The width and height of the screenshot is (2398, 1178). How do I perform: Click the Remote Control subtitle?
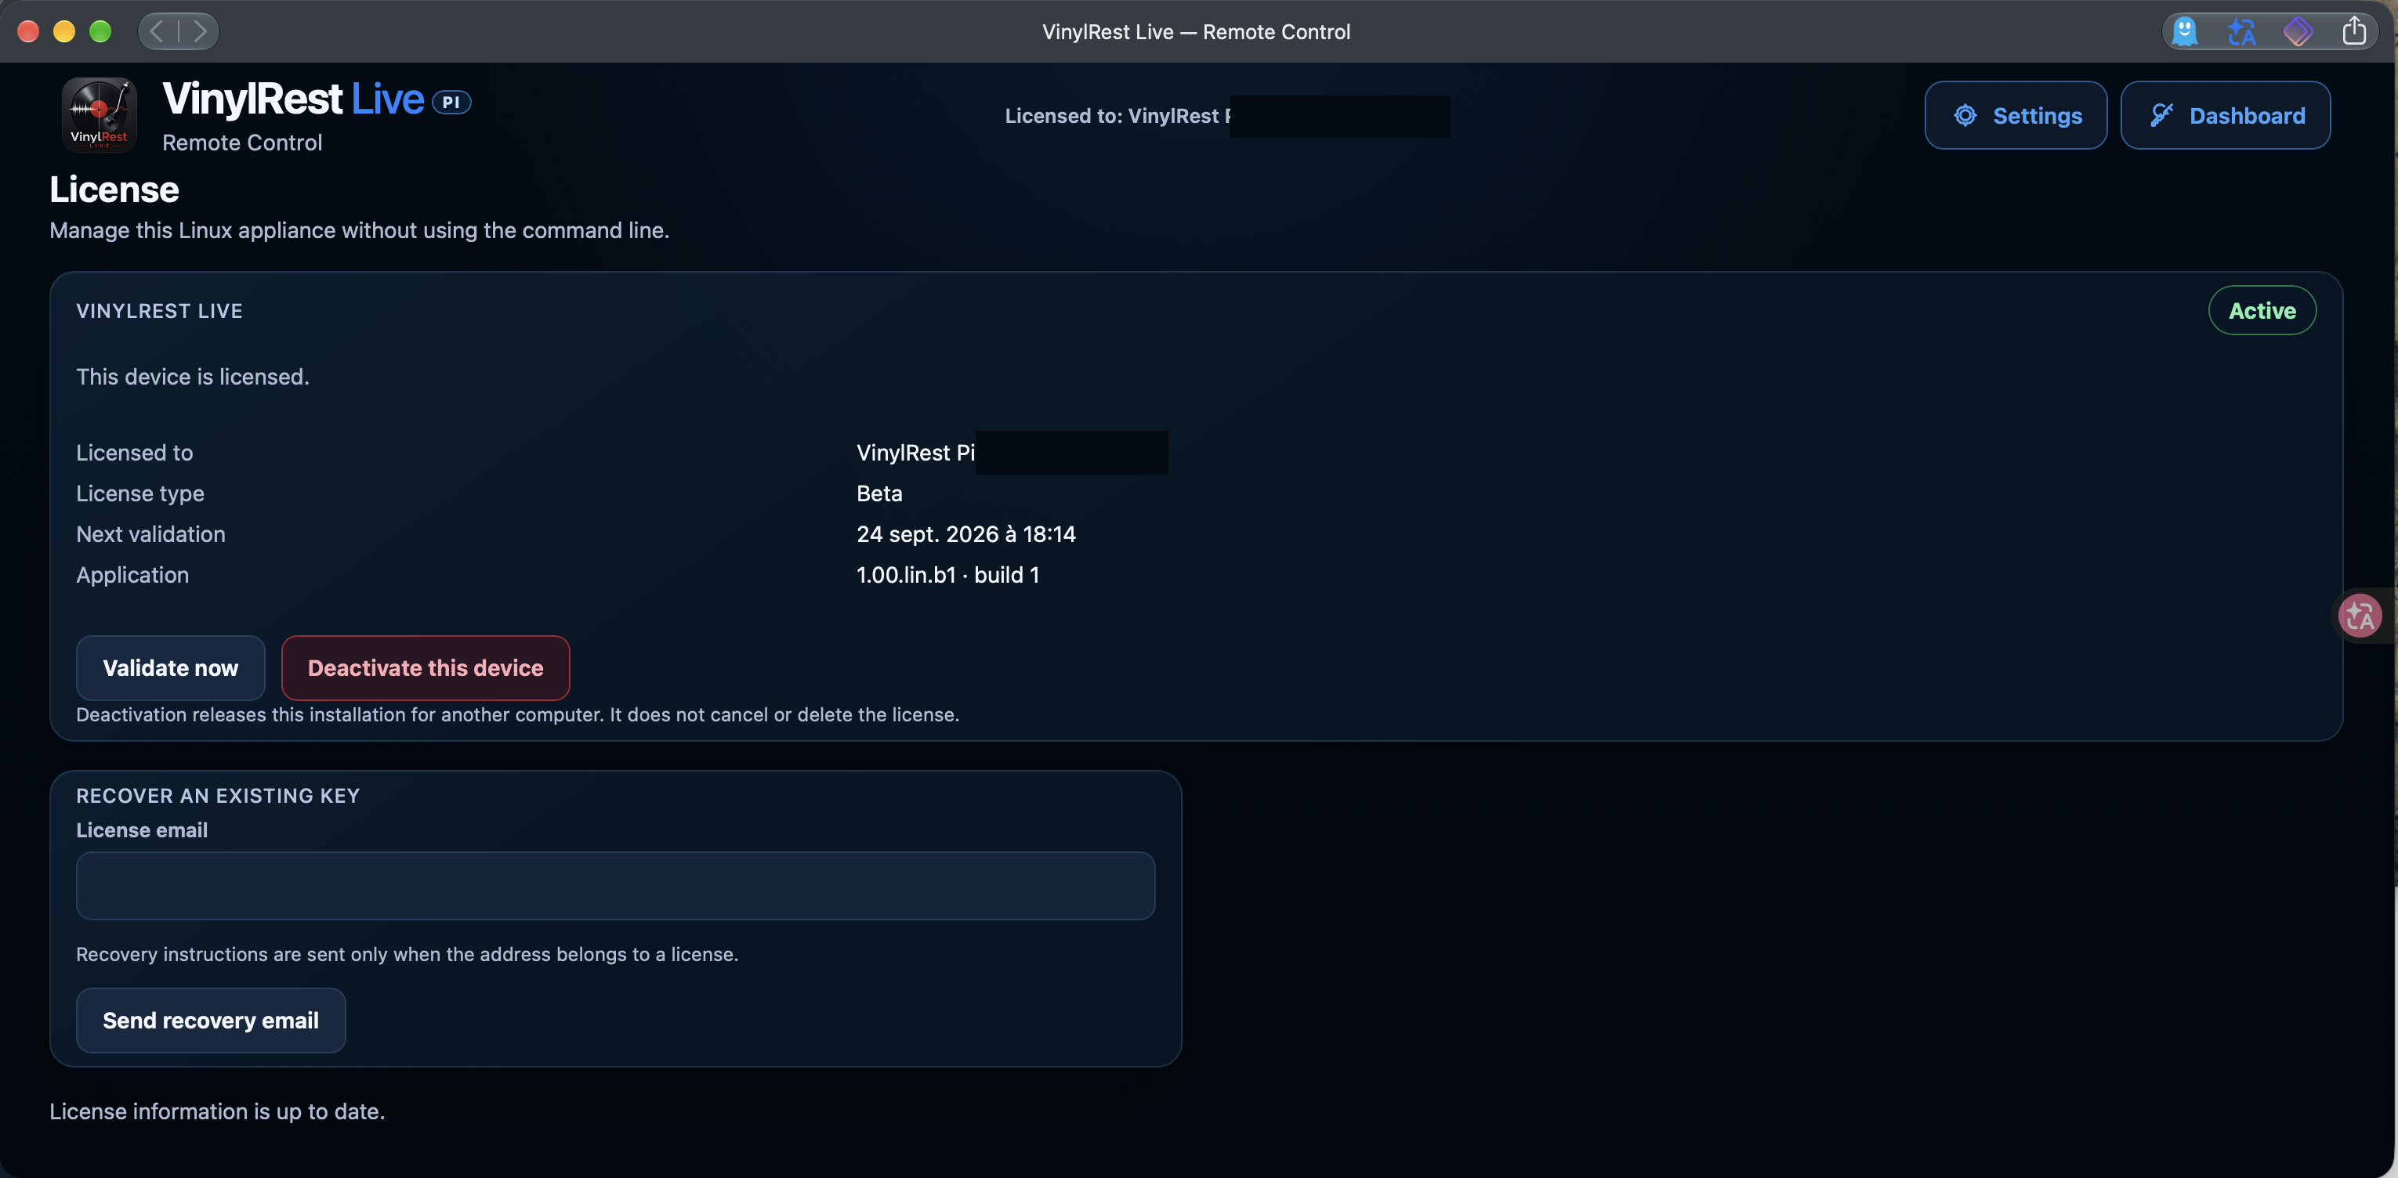tap(242, 143)
